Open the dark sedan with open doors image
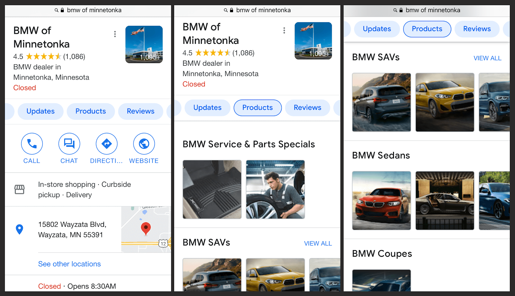515x296 pixels. click(445, 200)
